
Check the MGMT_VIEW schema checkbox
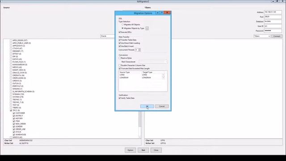click(11, 70)
